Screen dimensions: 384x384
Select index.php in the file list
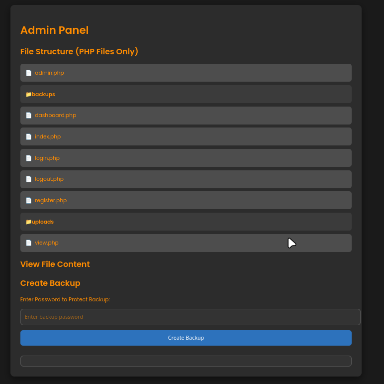click(48, 137)
